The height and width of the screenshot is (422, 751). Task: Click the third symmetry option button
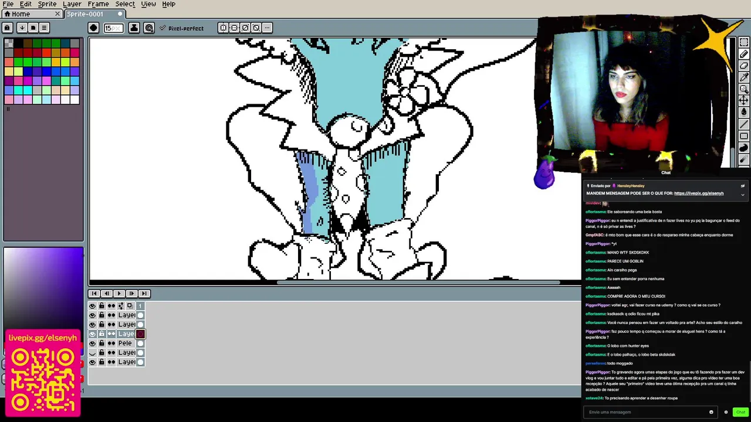pos(245,28)
